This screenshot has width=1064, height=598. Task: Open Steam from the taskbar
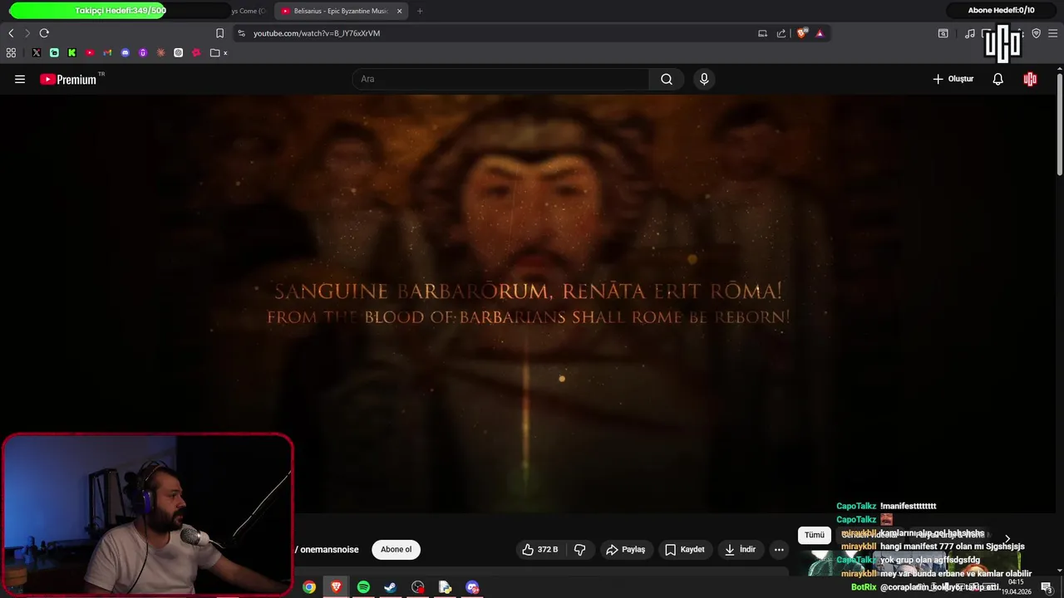390,587
